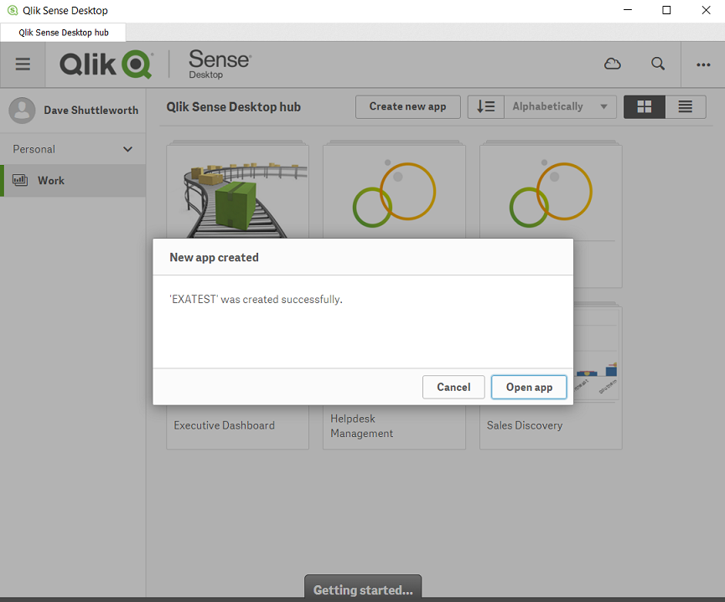Image resolution: width=725 pixels, height=602 pixels.
Task: Expand the Alphabetically sort dropdown
Action: [x=560, y=107]
